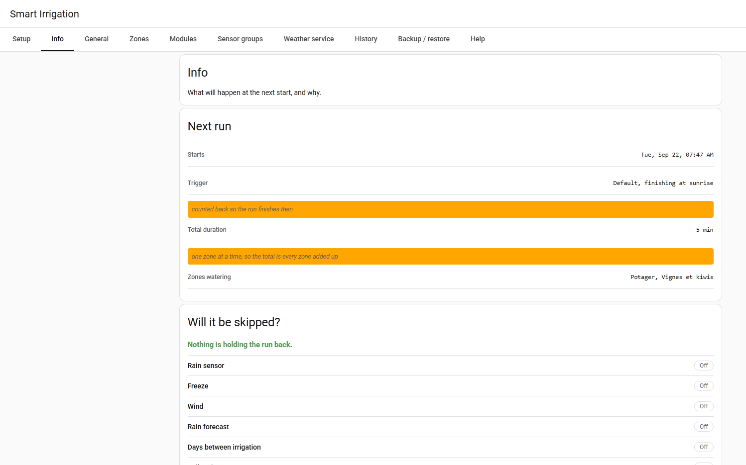Open the Setup tab
The height and width of the screenshot is (465, 746).
tap(21, 39)
